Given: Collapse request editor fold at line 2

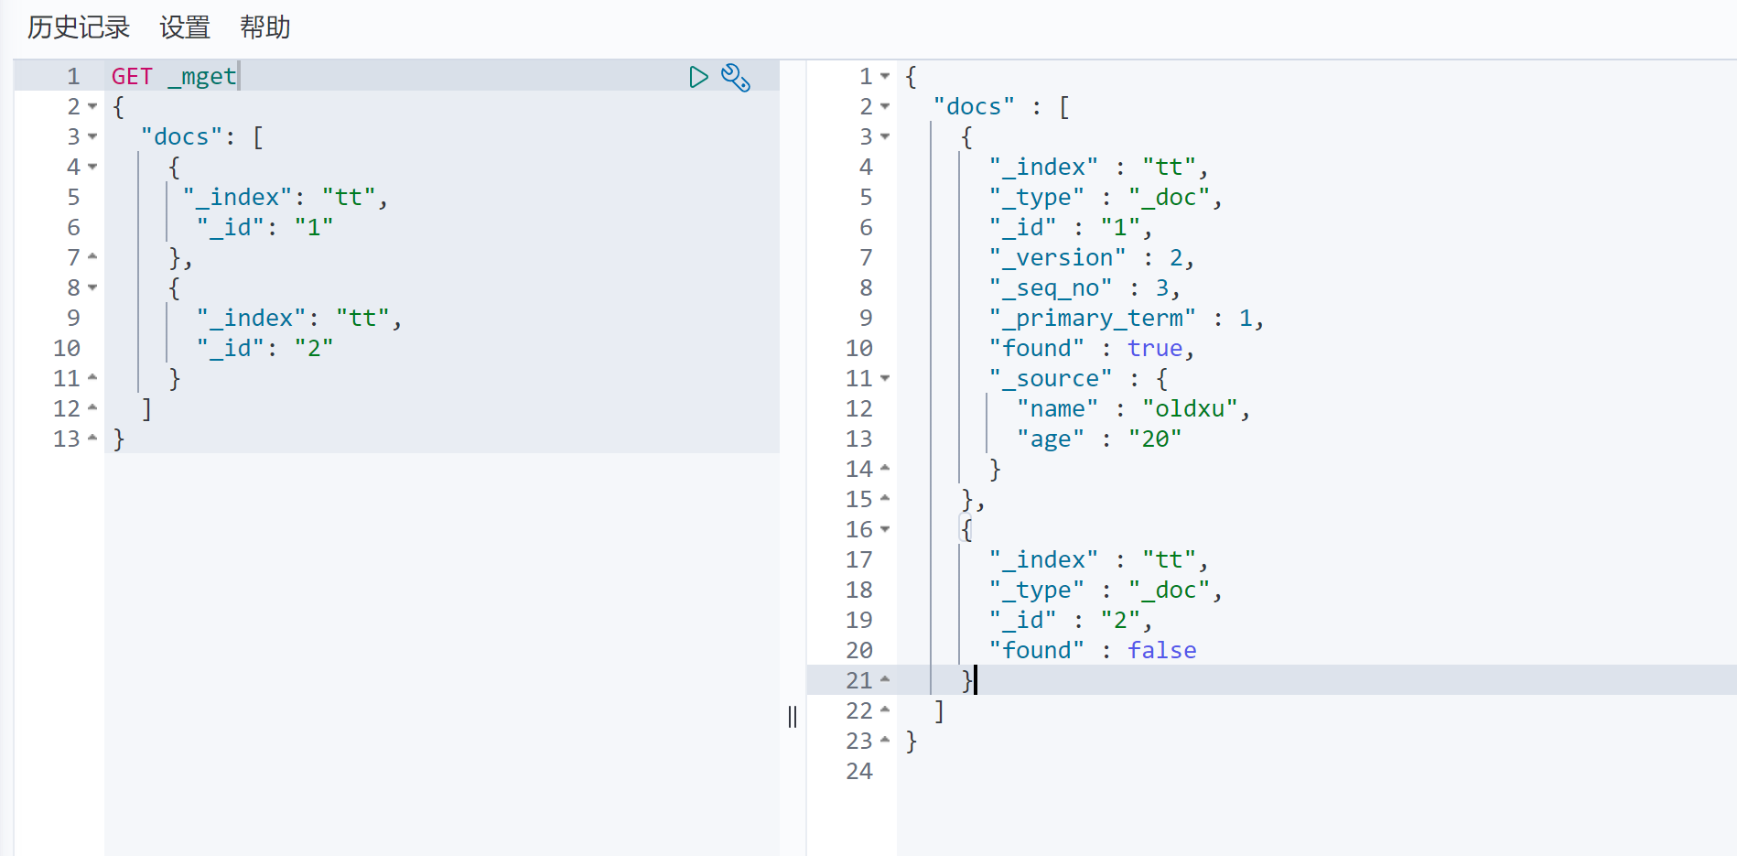Looking at the screenshot, I should [x=92, y=107].
